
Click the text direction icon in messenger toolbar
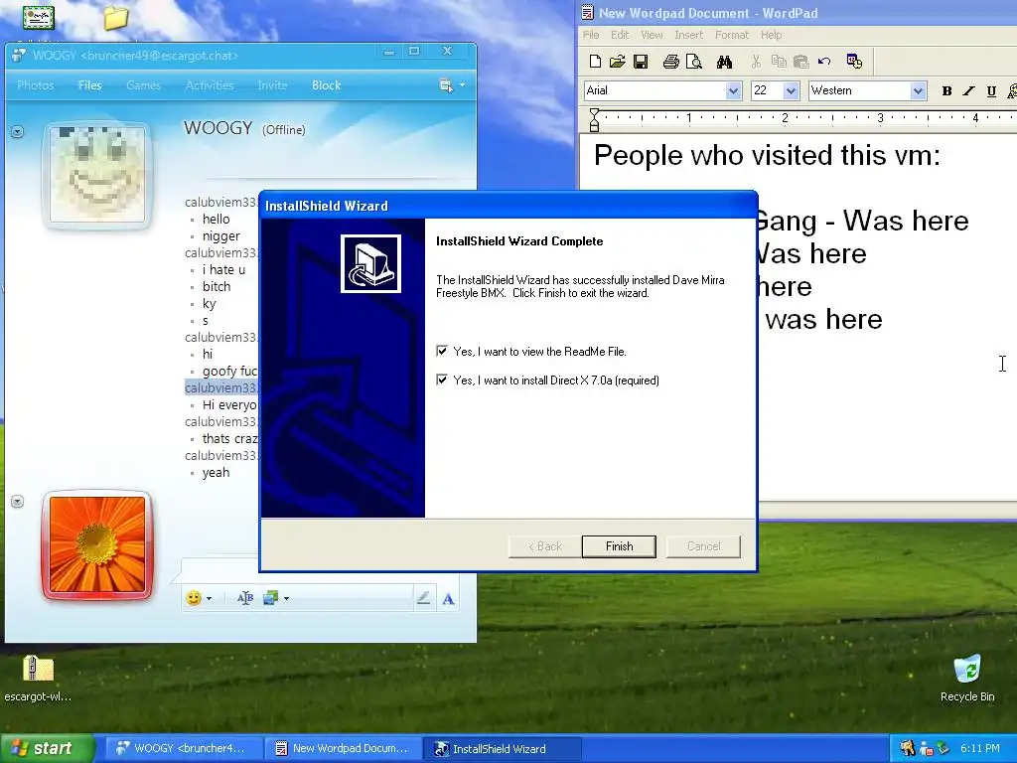(x=244, y=598)
